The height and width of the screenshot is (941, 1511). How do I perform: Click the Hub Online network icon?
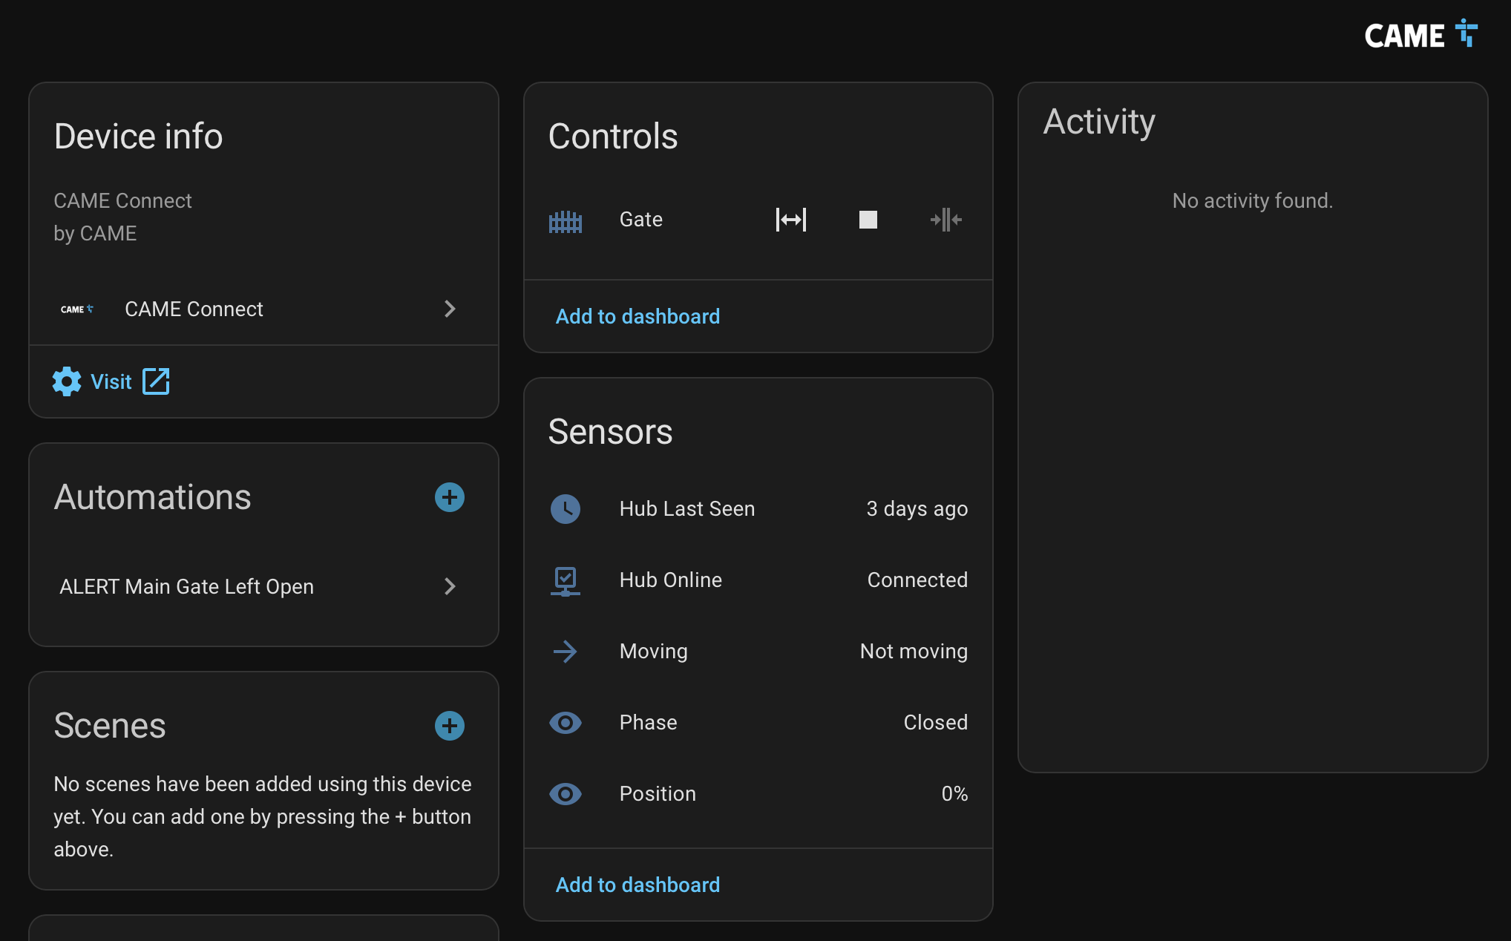566,580
